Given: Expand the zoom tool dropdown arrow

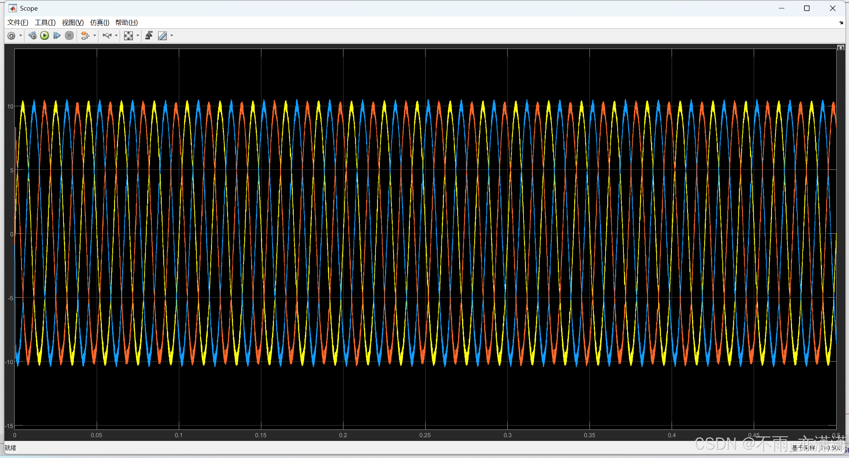Looking at the screenshot, I should click(x=116, y=35).
